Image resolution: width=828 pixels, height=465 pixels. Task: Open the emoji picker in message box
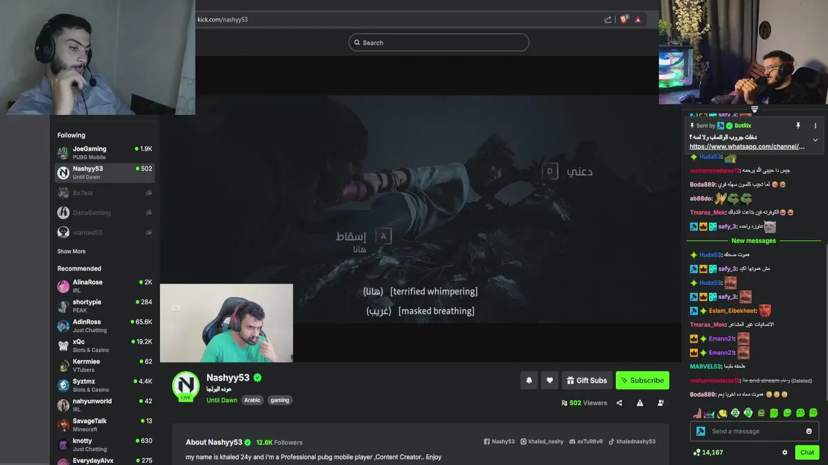pos(809,431)
